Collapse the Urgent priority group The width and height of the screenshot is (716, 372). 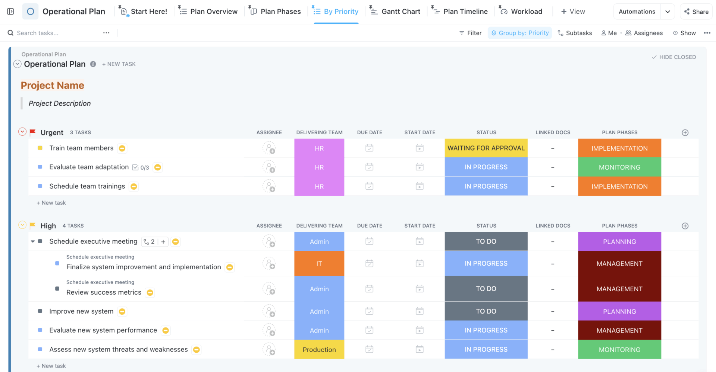click(22, 132)
